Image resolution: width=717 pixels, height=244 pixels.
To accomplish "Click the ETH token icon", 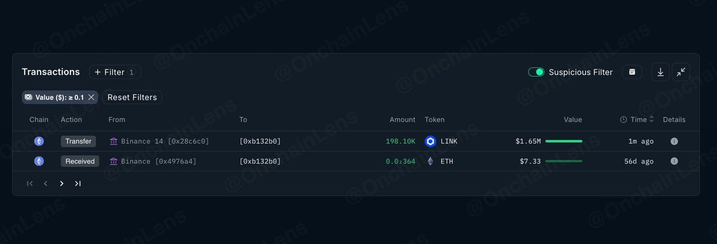I will (x=431, y=161).
